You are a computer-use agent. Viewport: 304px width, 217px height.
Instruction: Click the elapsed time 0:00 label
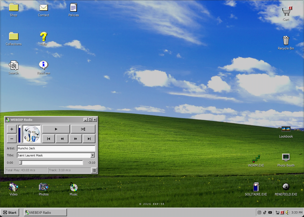pyautogui.click(x=10, y=163)
